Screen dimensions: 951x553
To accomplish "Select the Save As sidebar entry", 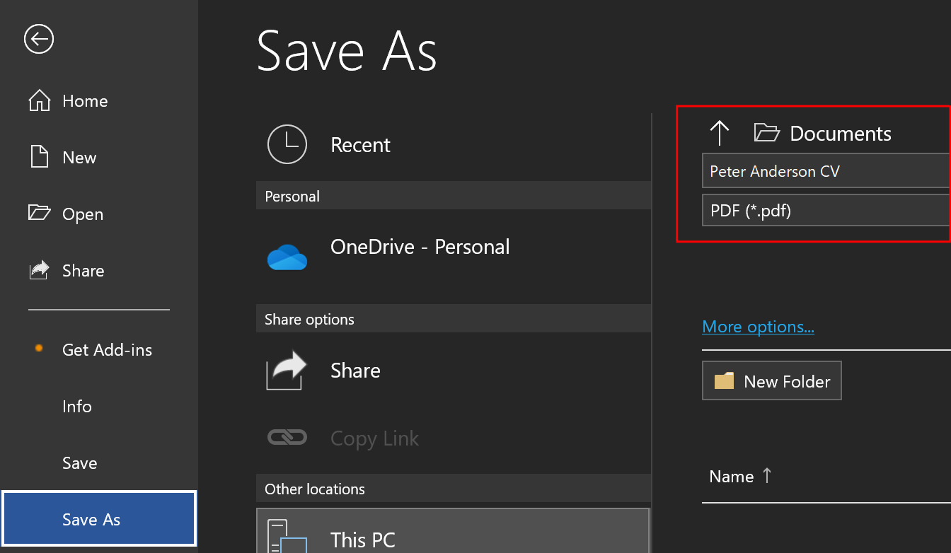I will point(90,518).
